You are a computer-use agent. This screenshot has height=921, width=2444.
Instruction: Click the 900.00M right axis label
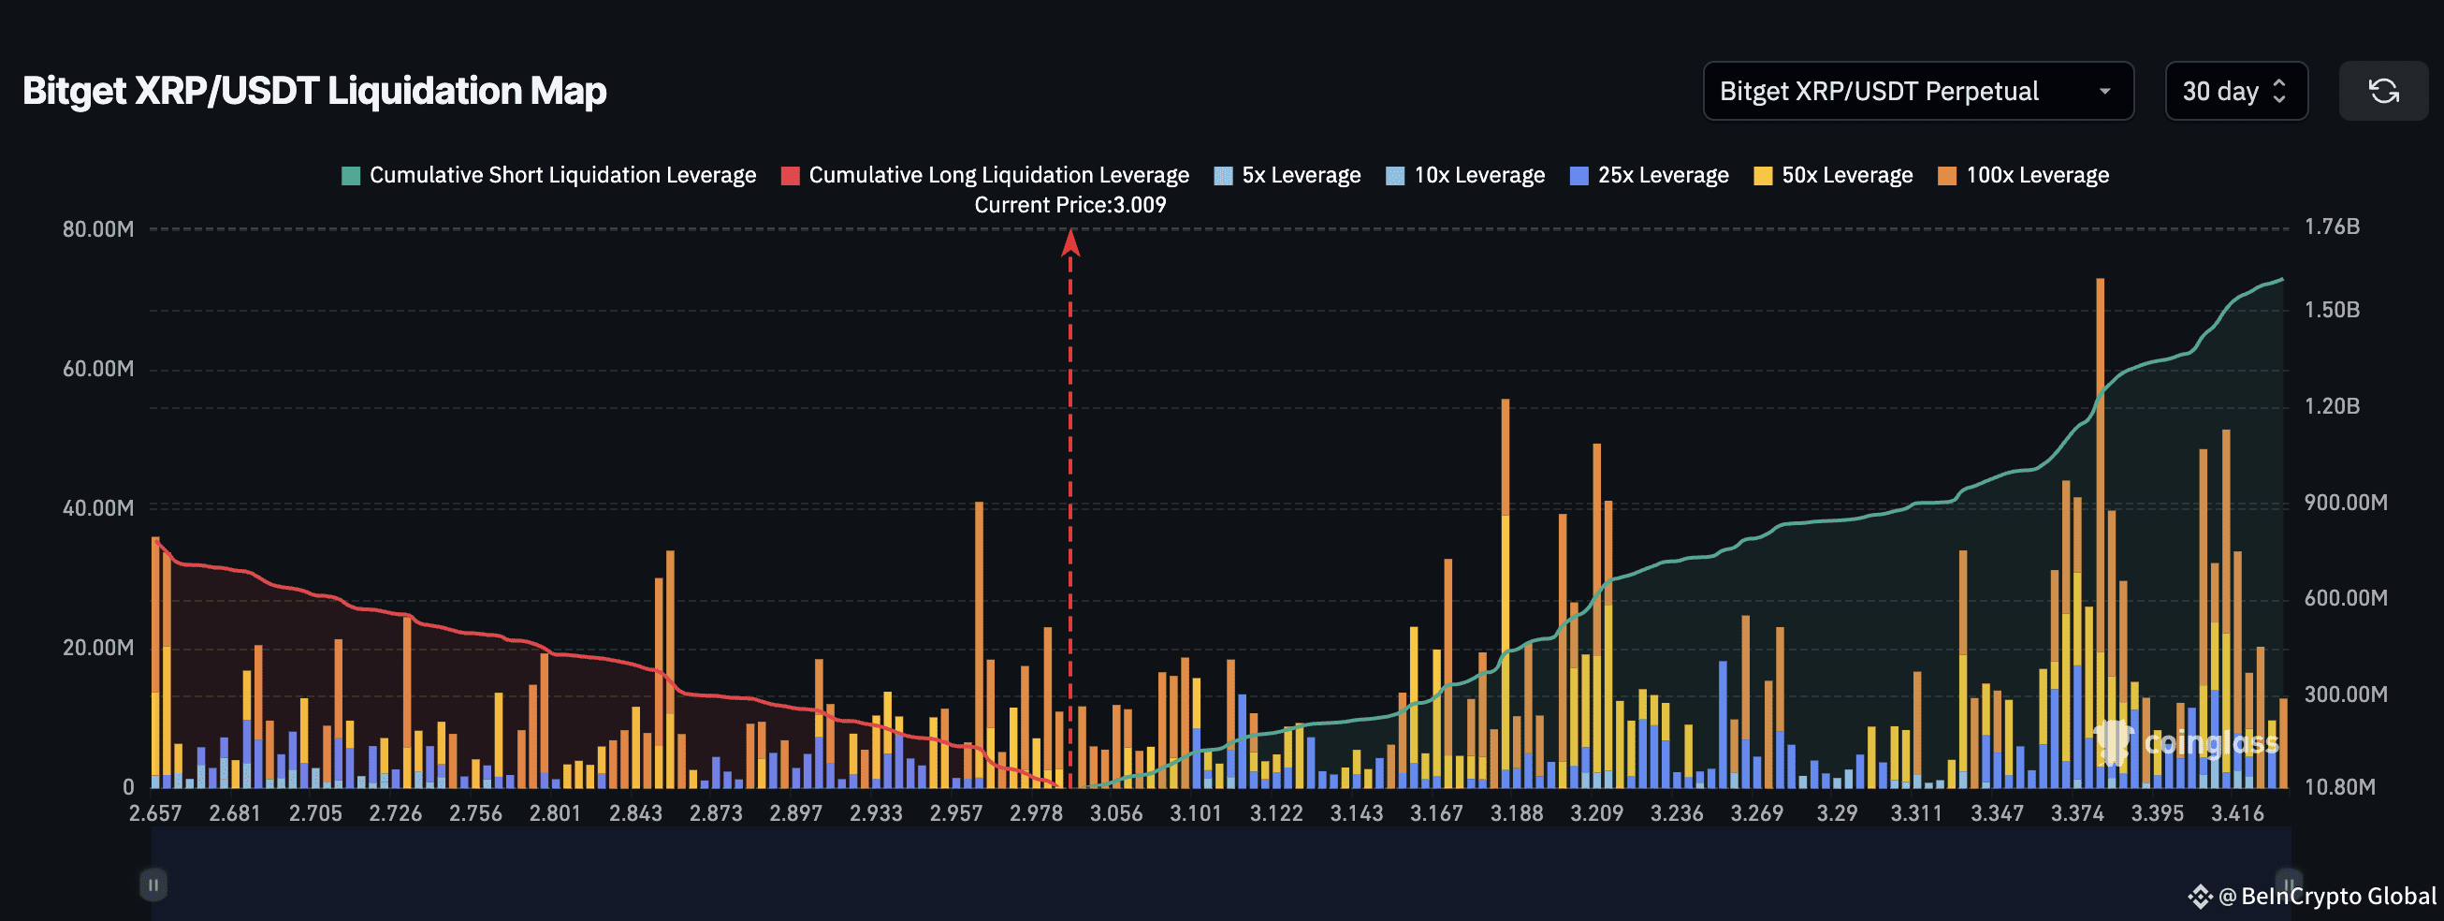pyautogui.click(x=2346, y=504)
